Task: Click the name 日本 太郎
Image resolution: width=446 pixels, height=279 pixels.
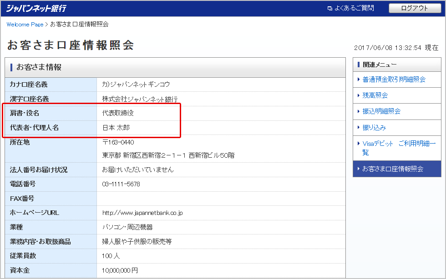Action: (116, 128)
